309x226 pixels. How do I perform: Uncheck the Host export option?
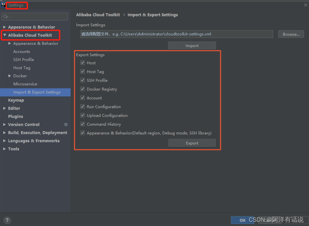[83, 63]
